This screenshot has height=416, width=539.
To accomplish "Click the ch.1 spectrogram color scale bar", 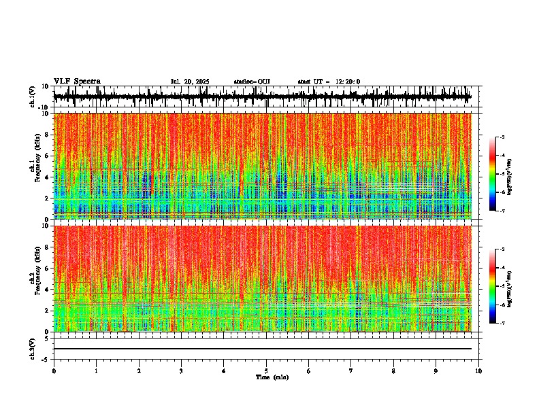I will (x=492, y=174).
